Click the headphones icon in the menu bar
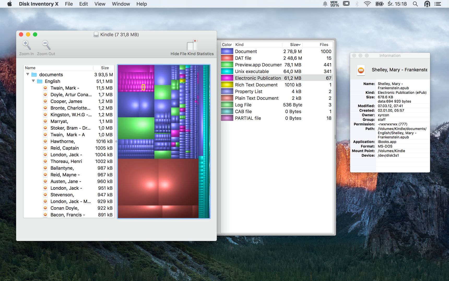 point(427,4)
